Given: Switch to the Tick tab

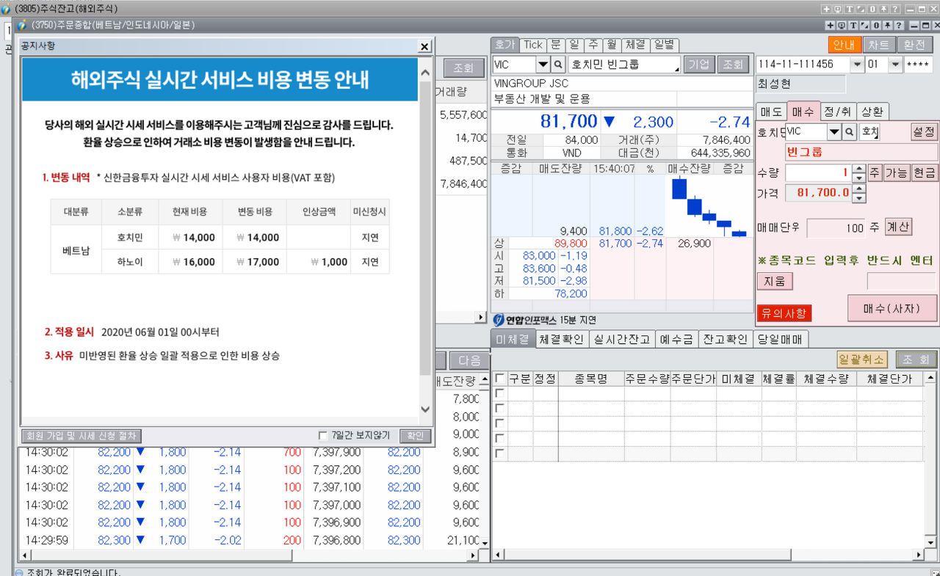Looking at the screenshot, I should point(533,45).
